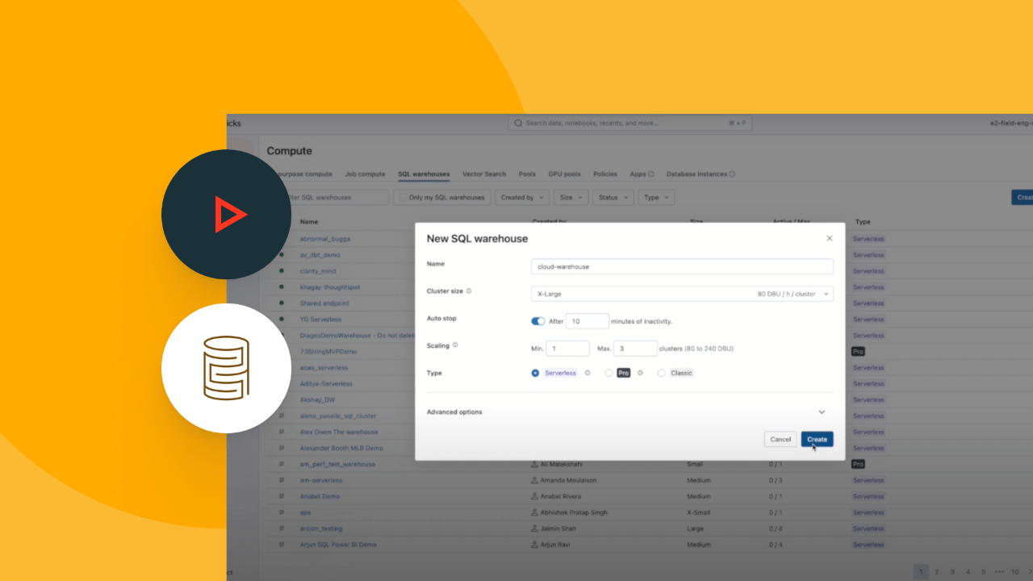1033x581 pixels.
Task: Click the info icon next to Serverless
Action: [588, 373]
